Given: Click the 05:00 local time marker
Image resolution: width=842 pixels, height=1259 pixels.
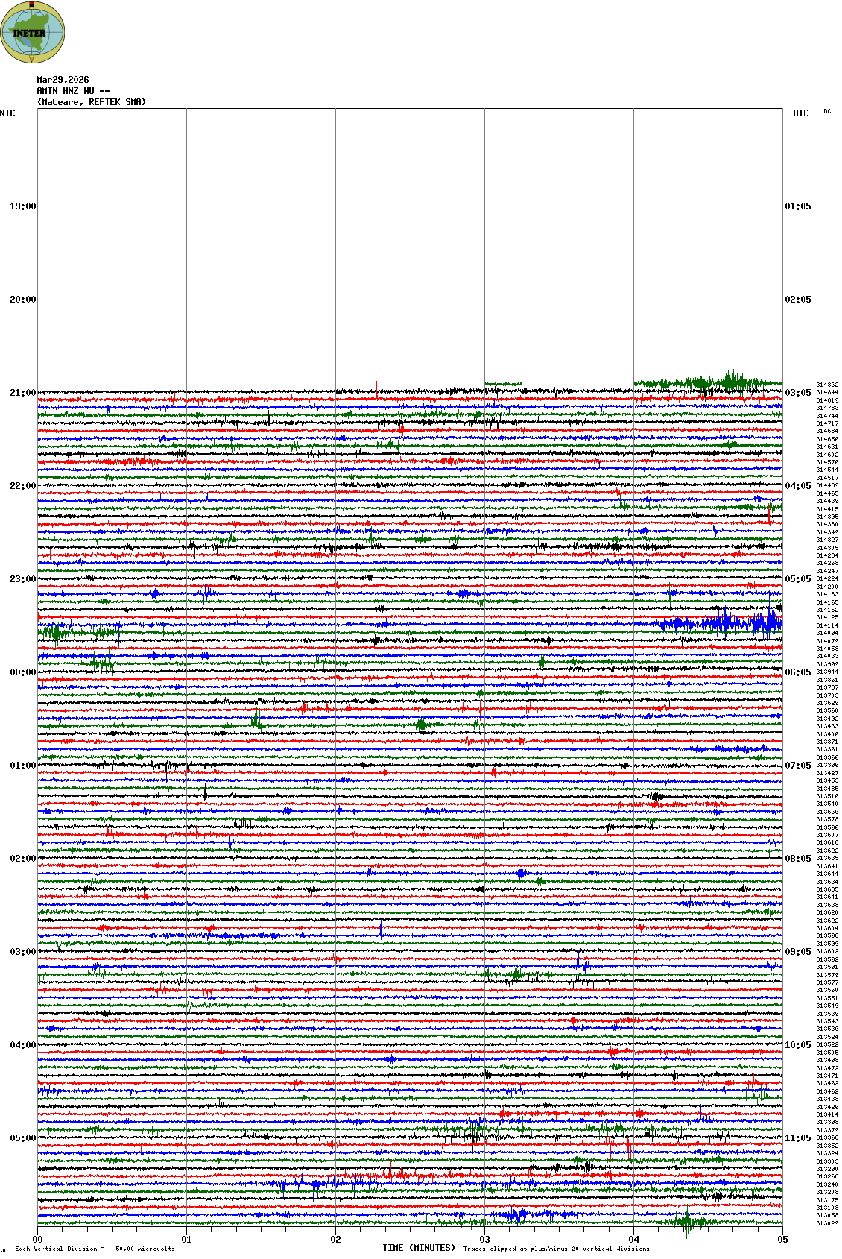Looking at the screenshot, I should (22, 1138).
